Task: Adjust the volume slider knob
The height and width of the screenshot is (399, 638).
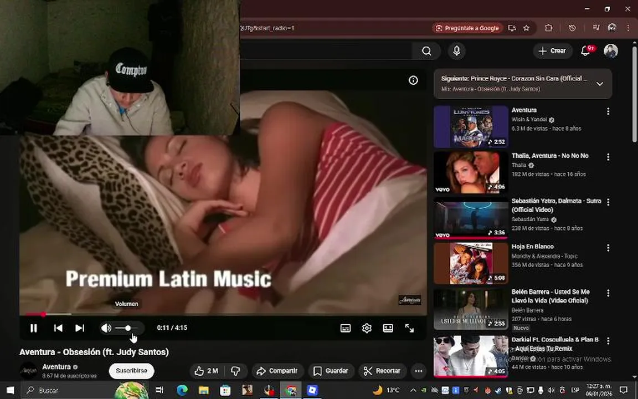Action: coord(128,328)
